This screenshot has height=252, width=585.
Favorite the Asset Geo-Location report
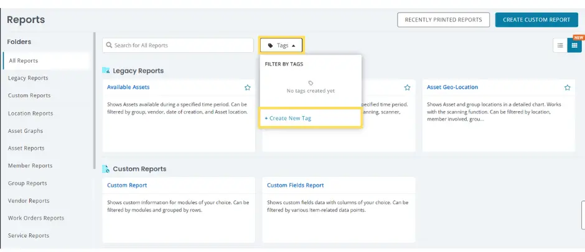(x=567, y=88)
